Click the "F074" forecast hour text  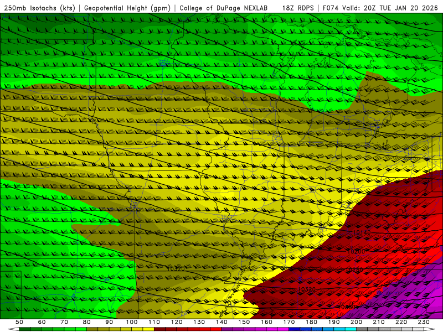(x=331, y=8)
